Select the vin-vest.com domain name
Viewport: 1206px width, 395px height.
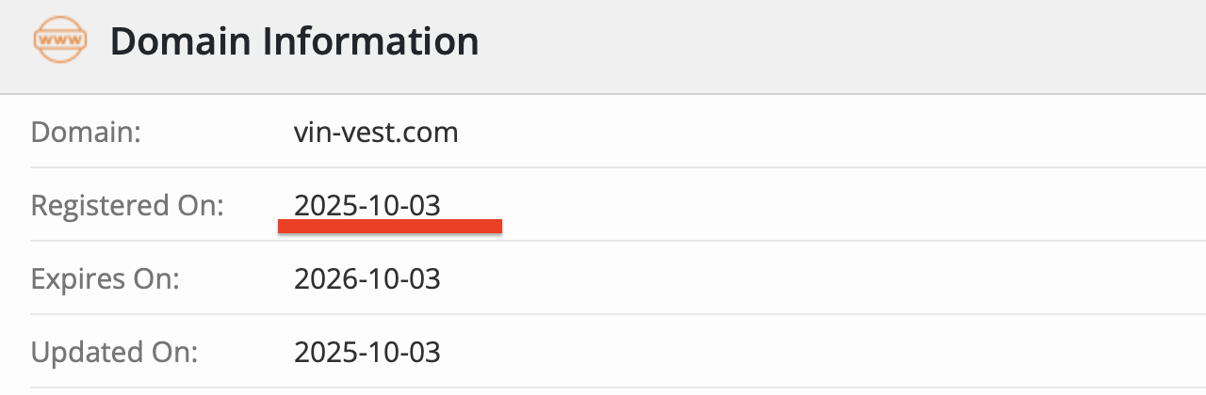point(376,132)
